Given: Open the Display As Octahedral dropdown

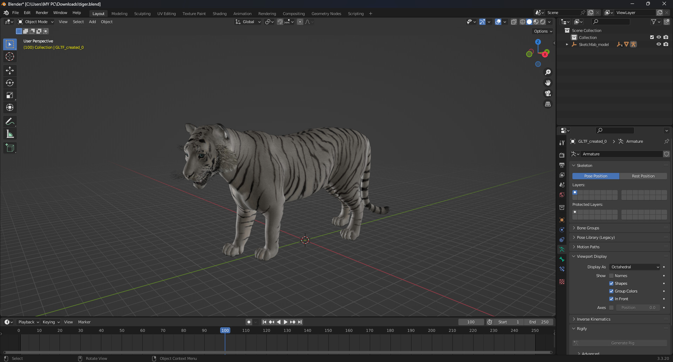Looking at the screenshot, I should 635,267.
